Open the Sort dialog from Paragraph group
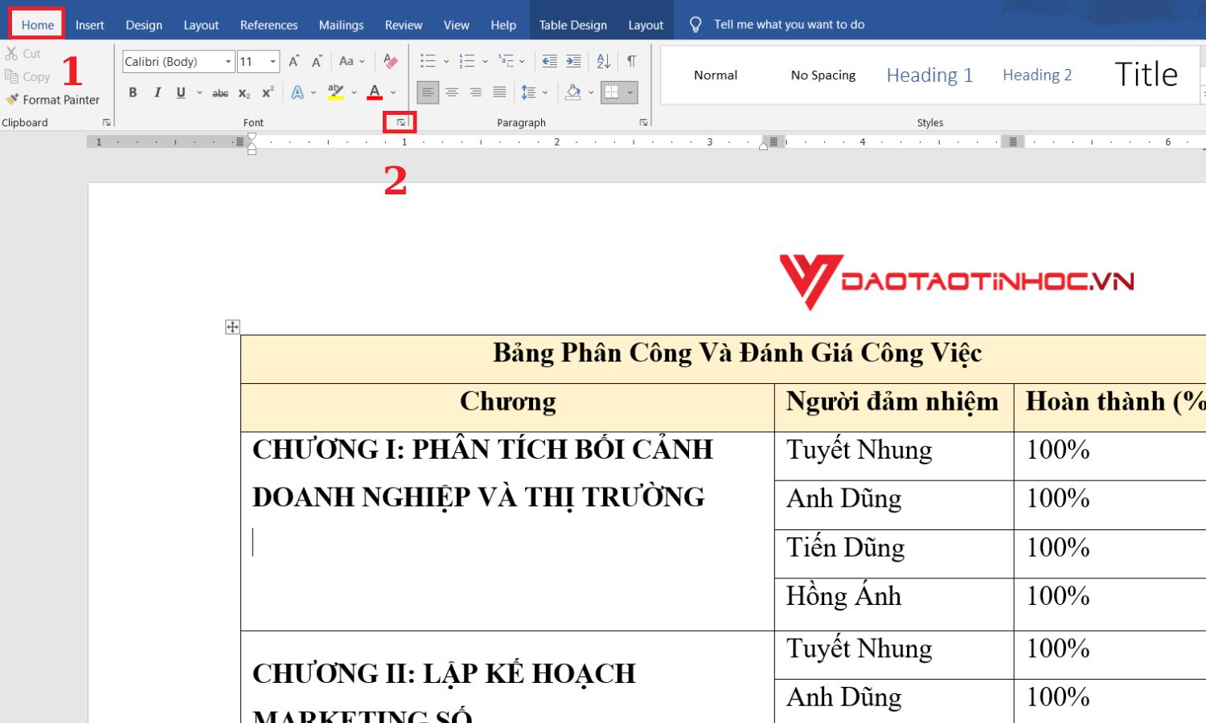The image size is (1206, 723). [602, 60]
